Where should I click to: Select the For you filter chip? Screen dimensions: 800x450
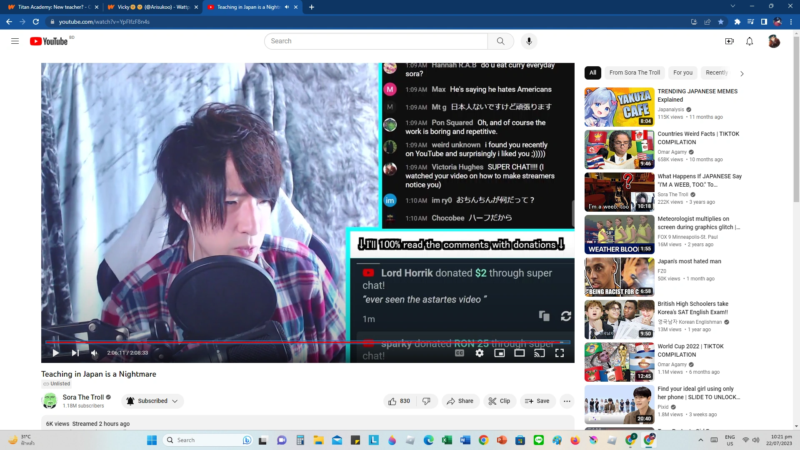(x=682, y=72)
